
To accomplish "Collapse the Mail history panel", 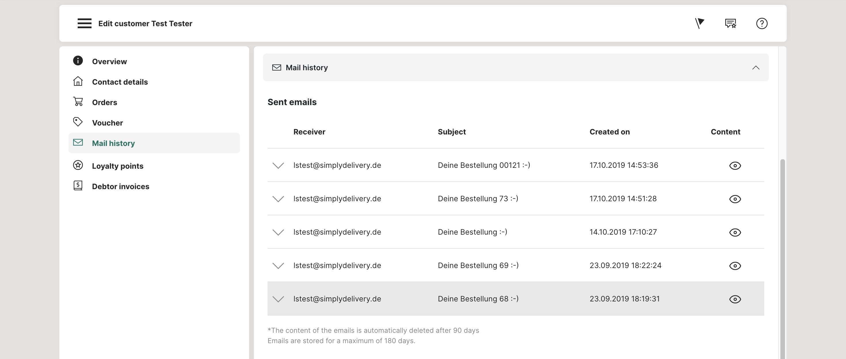I will coord(756,68).
